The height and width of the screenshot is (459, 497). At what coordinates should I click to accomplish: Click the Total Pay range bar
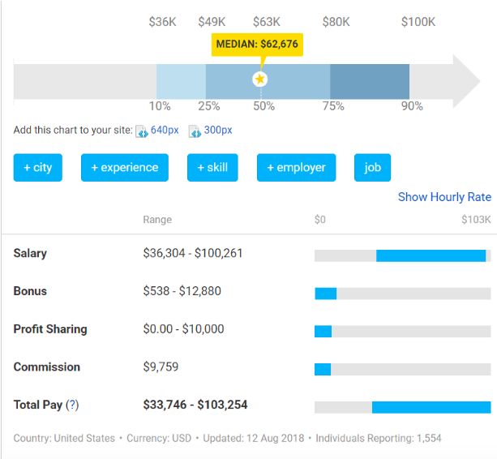[402, 407]
